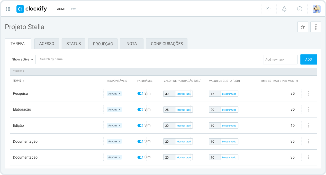Switch to the CONFIGURAÇÕES tab
The width and height of the screenshot is (326, 175).
[167, 44]
